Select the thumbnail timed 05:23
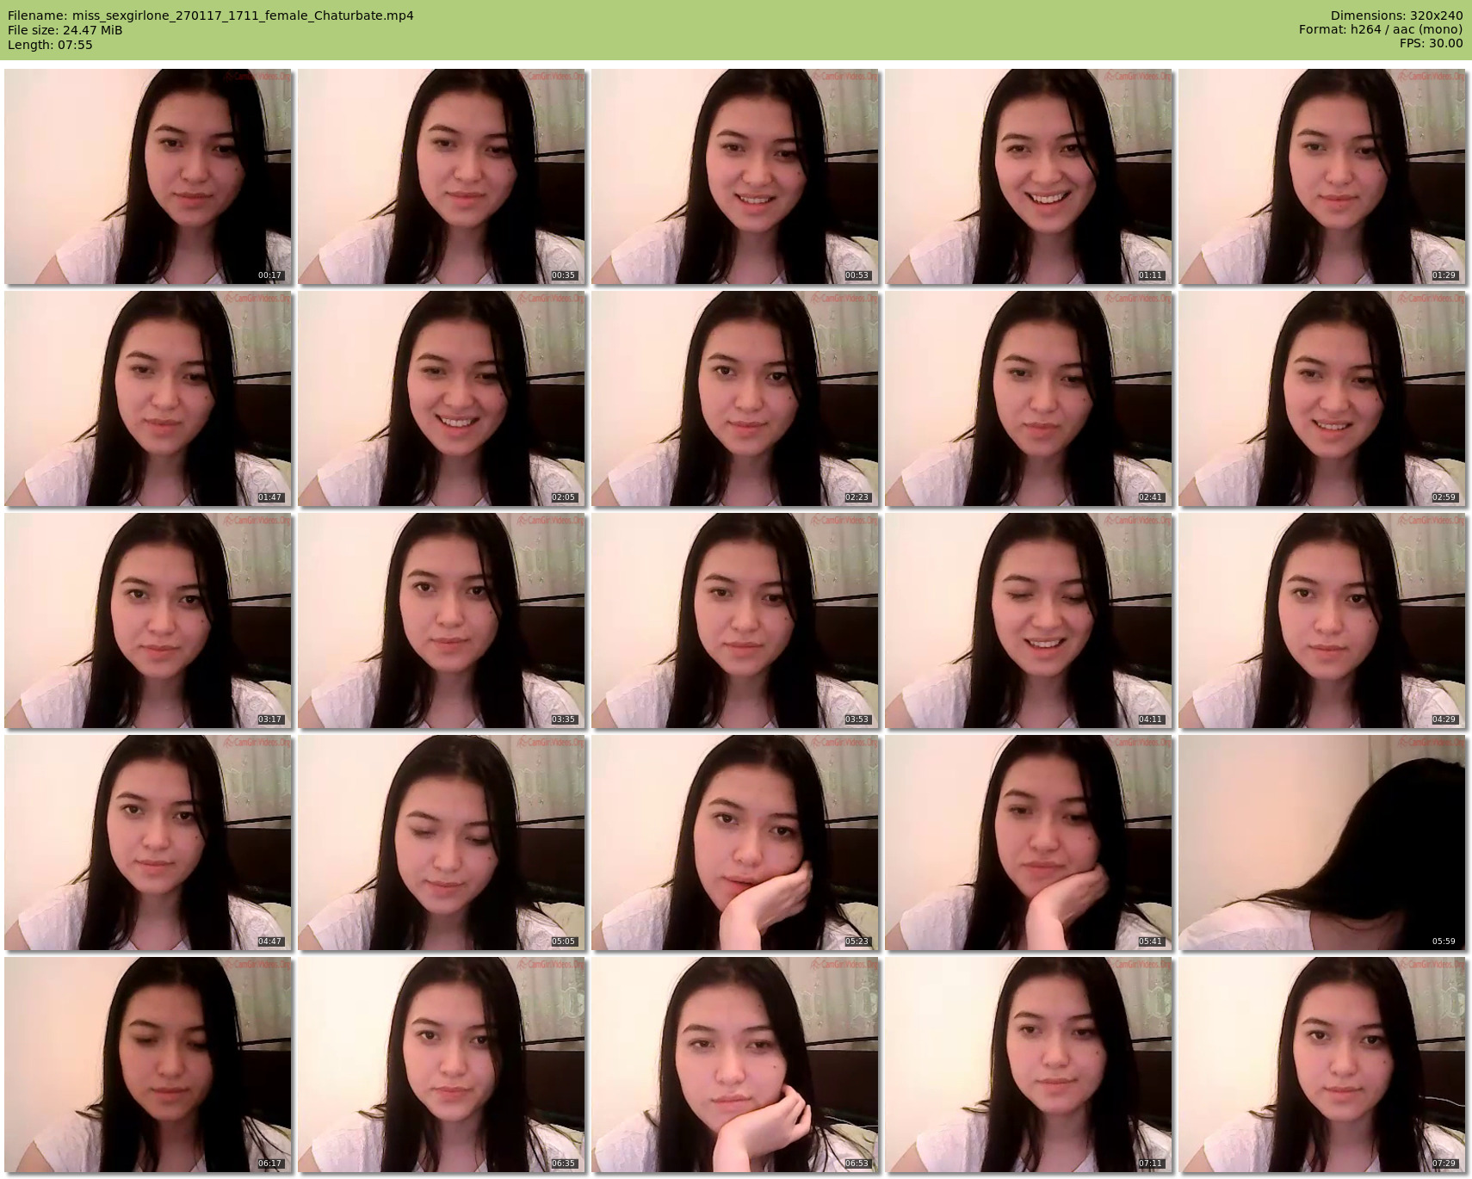The image size is (1472, 1179). 735,843
